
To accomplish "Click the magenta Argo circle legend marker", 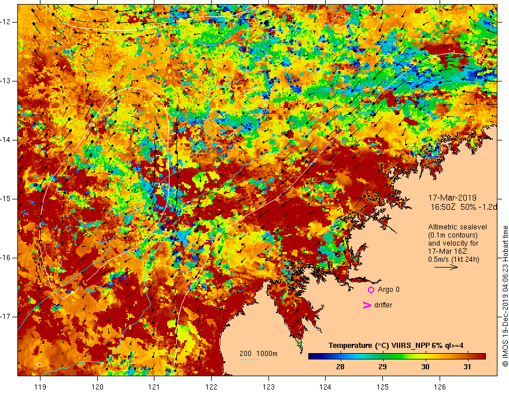I will coord(371,290).
